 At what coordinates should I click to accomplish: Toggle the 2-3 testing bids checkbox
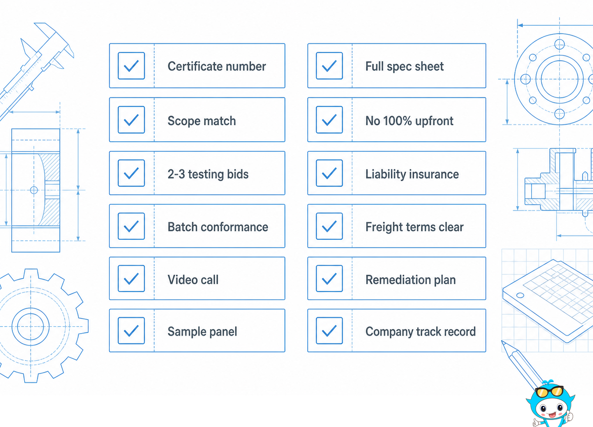pos(131,173)
